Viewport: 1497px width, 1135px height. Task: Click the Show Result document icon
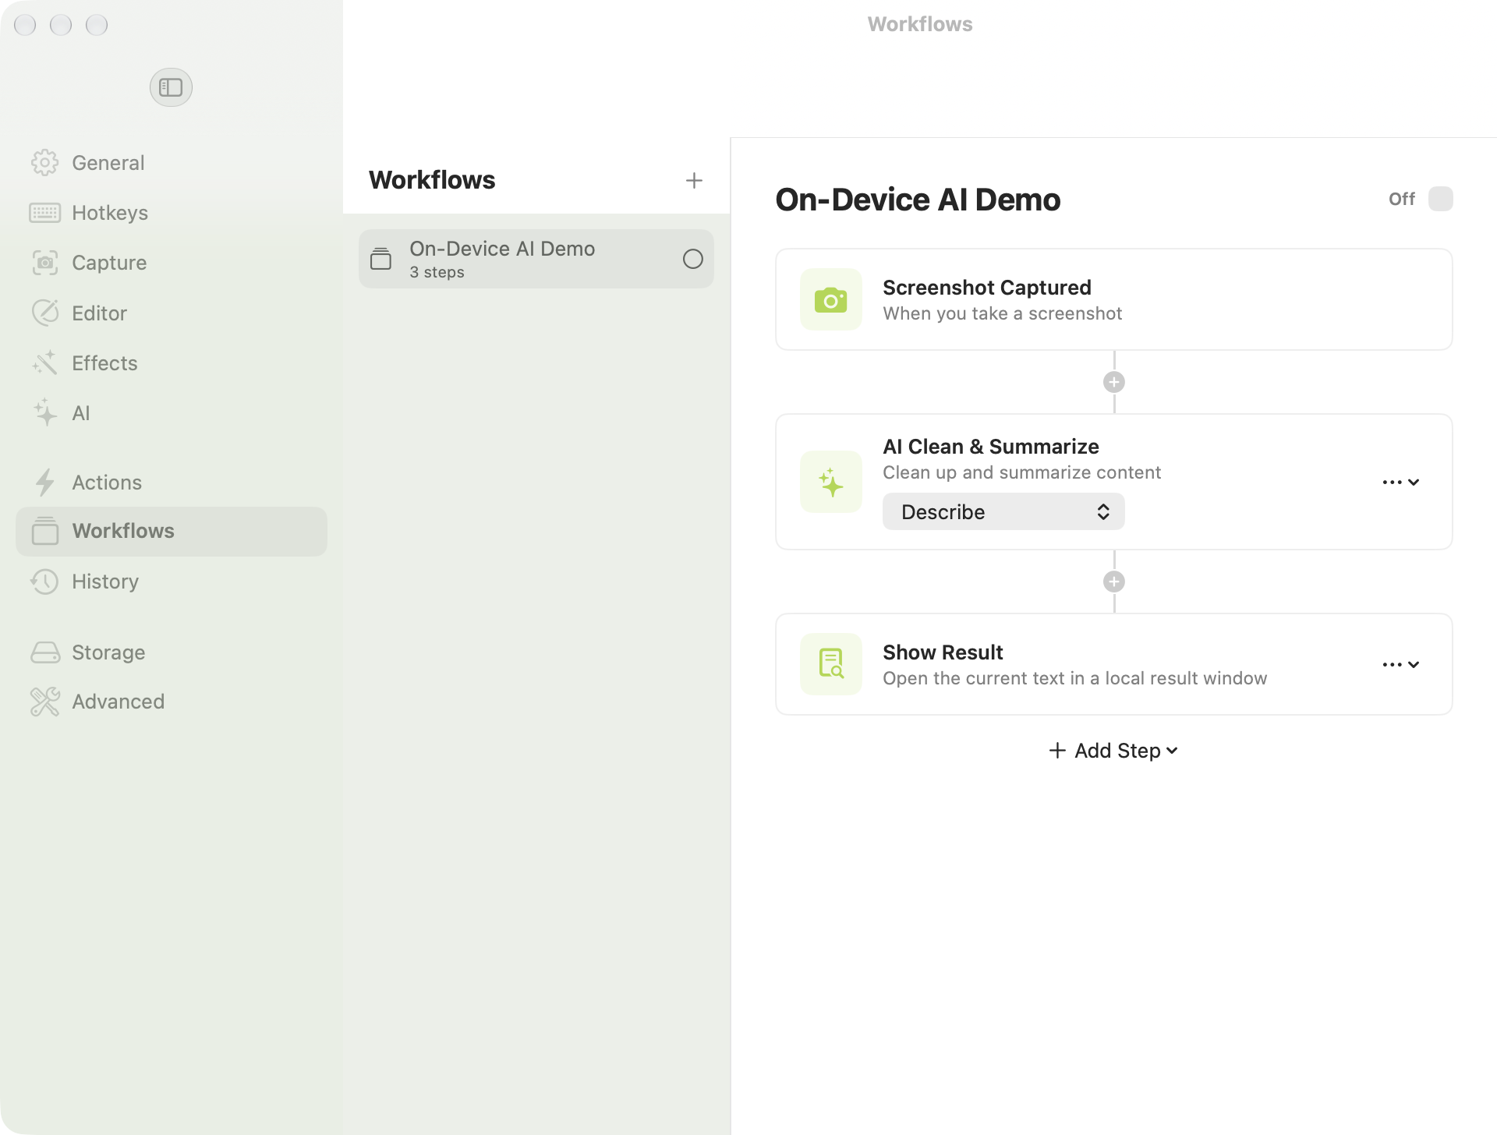pos(831,664)
